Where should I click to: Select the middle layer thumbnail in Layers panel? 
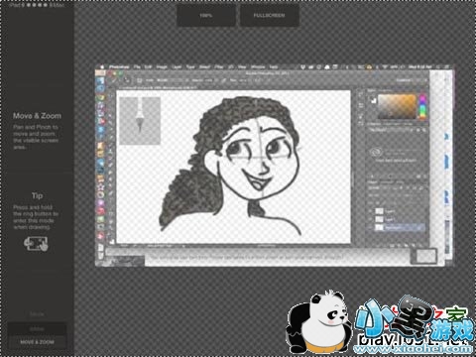(x=379, y=219)
